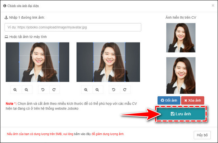Zoom out on the right crop image
Viewport: 218px width, 143px height.
[x=97, y=90]
